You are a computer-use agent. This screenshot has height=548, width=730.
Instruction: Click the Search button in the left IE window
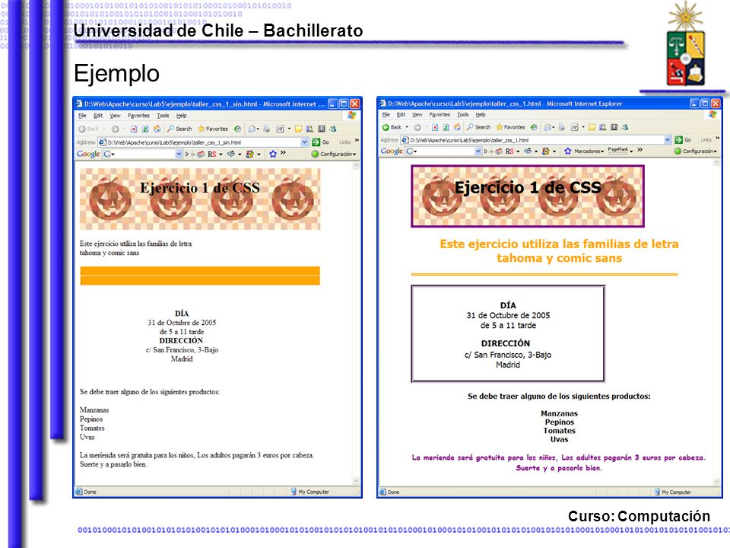click(179, 129)
